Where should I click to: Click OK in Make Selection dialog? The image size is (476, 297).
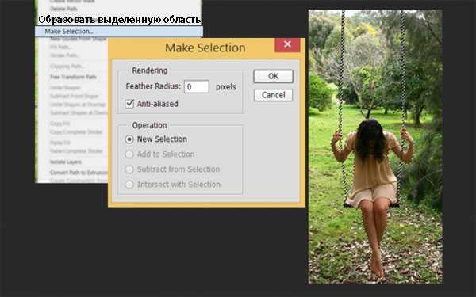click(273, 76)
